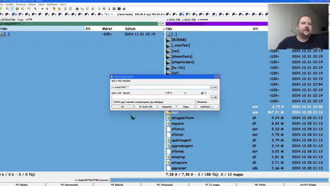Select the [$OEM$] folder icon
The height and width of the screenshot is (186, 330).
[x=169, y=40]
